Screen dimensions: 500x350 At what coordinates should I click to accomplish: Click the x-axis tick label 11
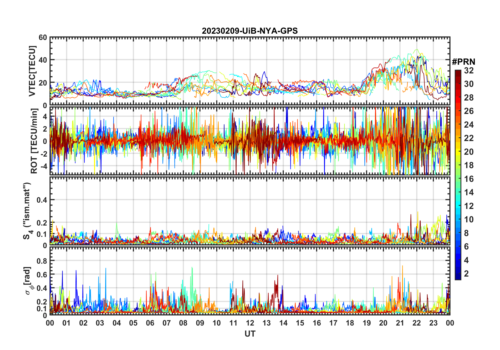[x=233, y=323]
